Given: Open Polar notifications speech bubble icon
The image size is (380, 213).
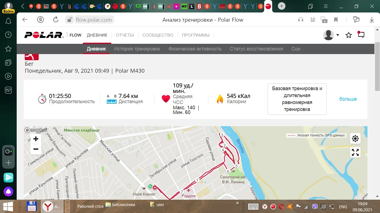Looking at the screenshot, I should (361, 35).
